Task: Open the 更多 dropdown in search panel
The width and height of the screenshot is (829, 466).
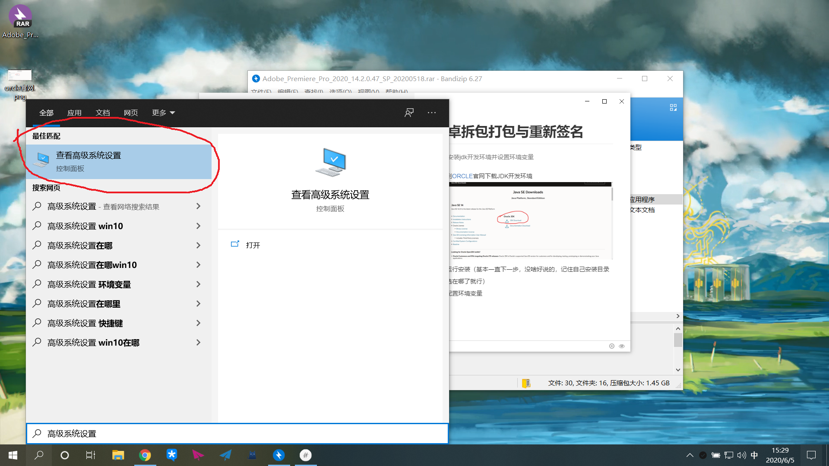Action: click(163, 113)
